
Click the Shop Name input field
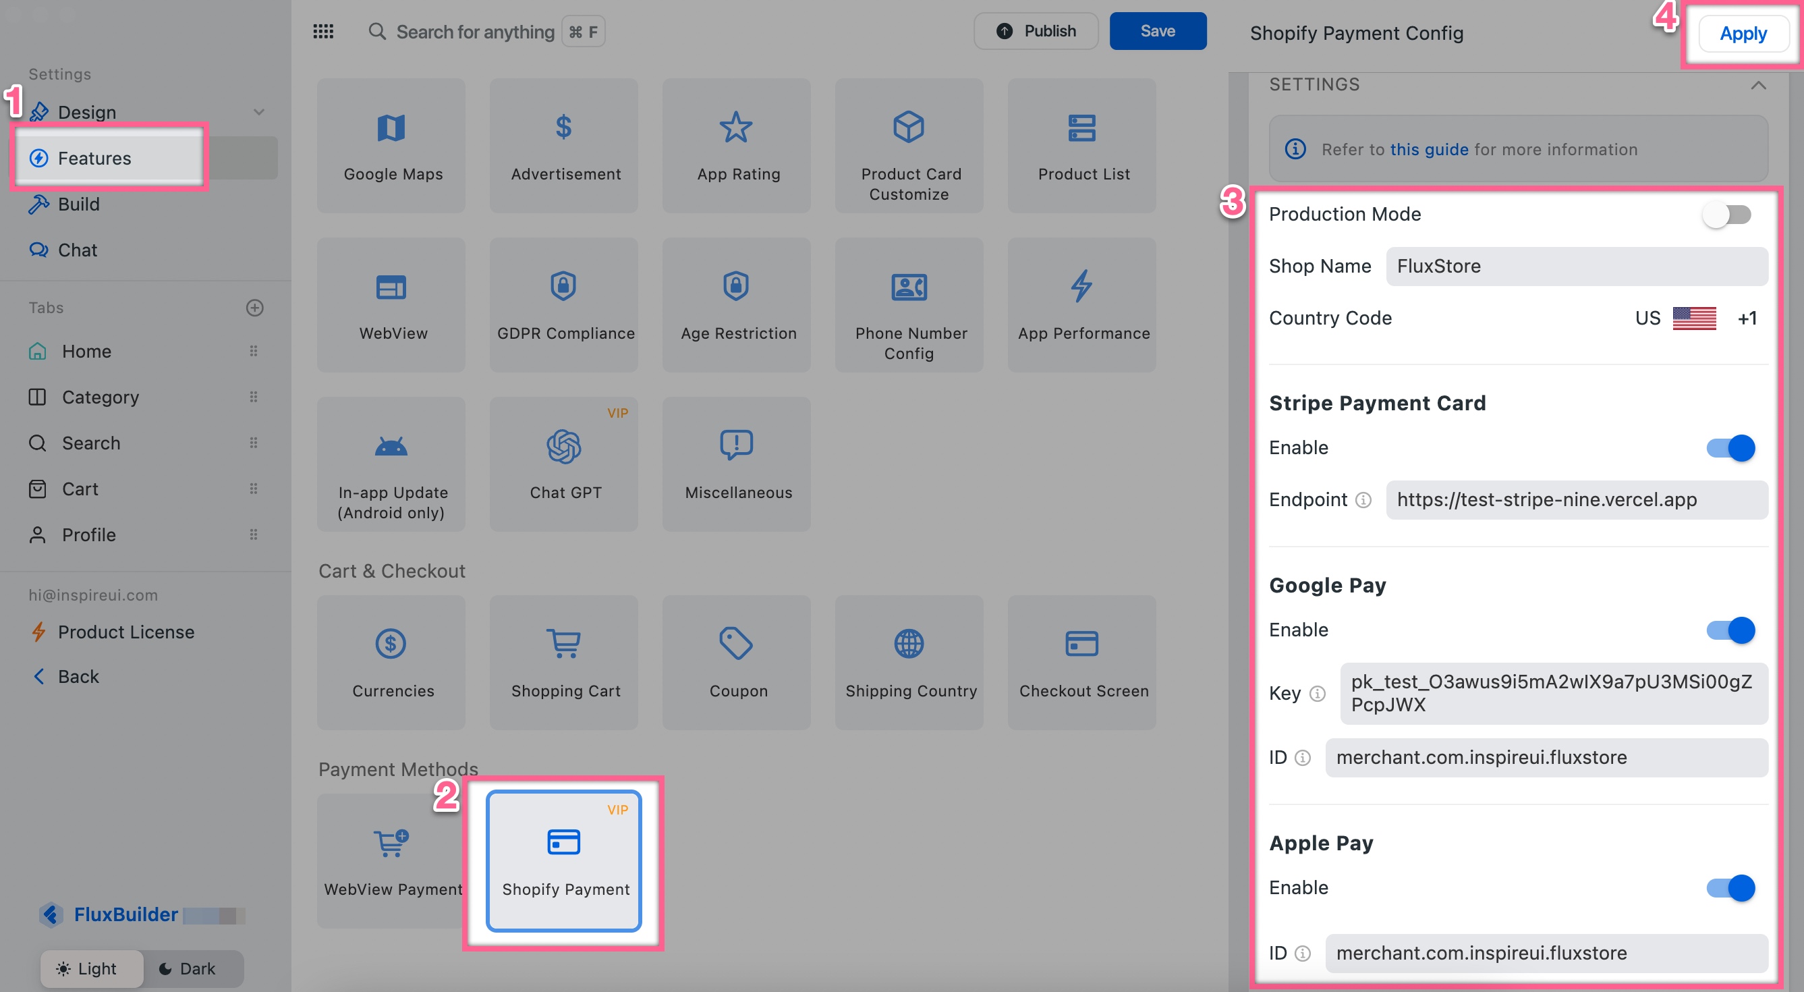(x=1576, y=266)
